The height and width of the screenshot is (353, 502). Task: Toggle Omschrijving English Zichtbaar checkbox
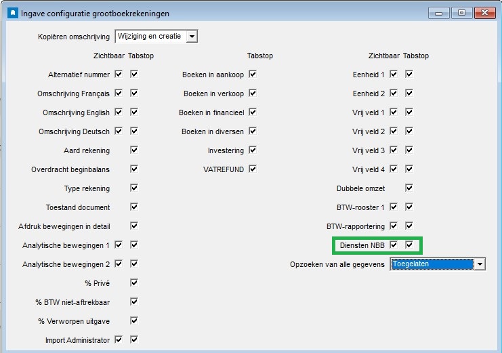point(119,112)
